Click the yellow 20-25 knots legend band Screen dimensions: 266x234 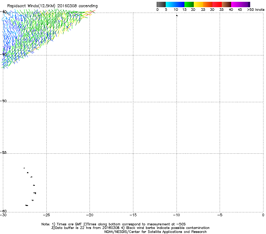click(x=198, y=4)
